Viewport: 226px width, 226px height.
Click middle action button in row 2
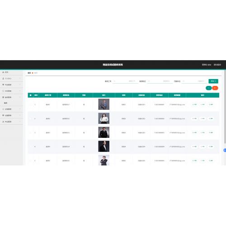(202, 118)
